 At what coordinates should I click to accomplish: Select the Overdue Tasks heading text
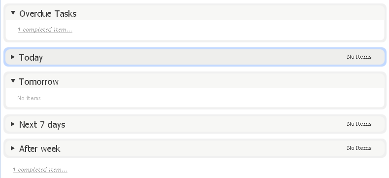pos(48,13)
